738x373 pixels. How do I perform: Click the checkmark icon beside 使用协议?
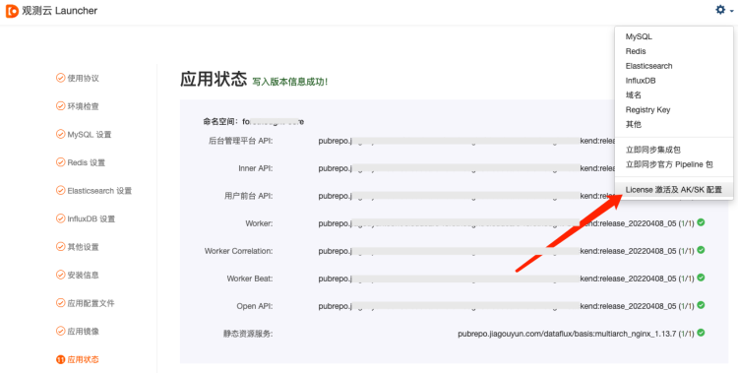[x=60, y=78]
